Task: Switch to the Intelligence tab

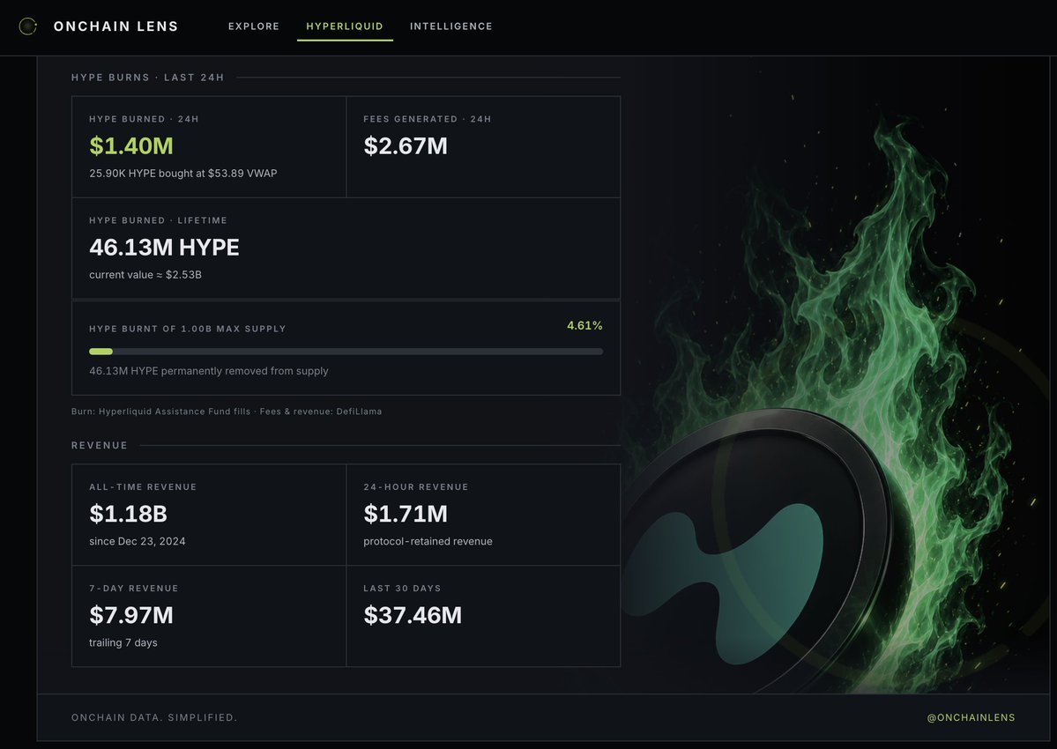Action: [451, 26]
